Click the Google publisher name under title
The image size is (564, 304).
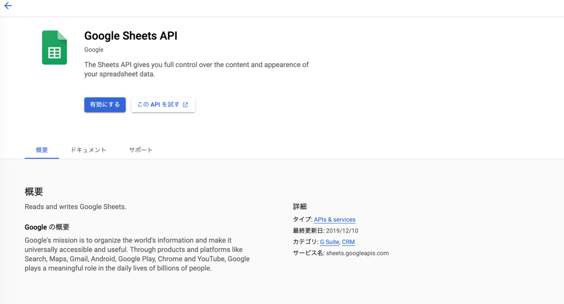point(94,50)
